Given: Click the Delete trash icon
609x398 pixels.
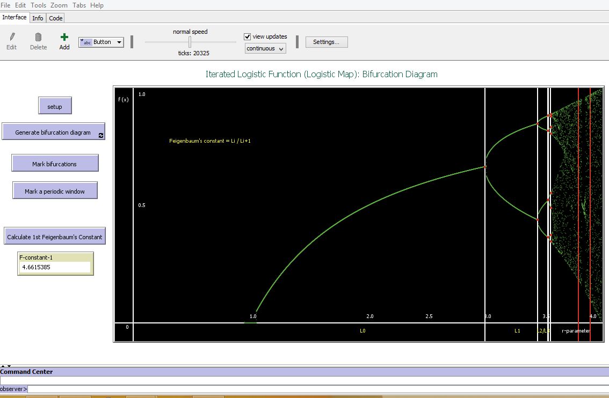Looking at the screenshot, I should [38, 38].
